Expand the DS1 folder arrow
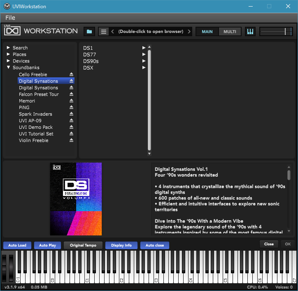This screenshot has height=291, width=298. coord(144,48)
